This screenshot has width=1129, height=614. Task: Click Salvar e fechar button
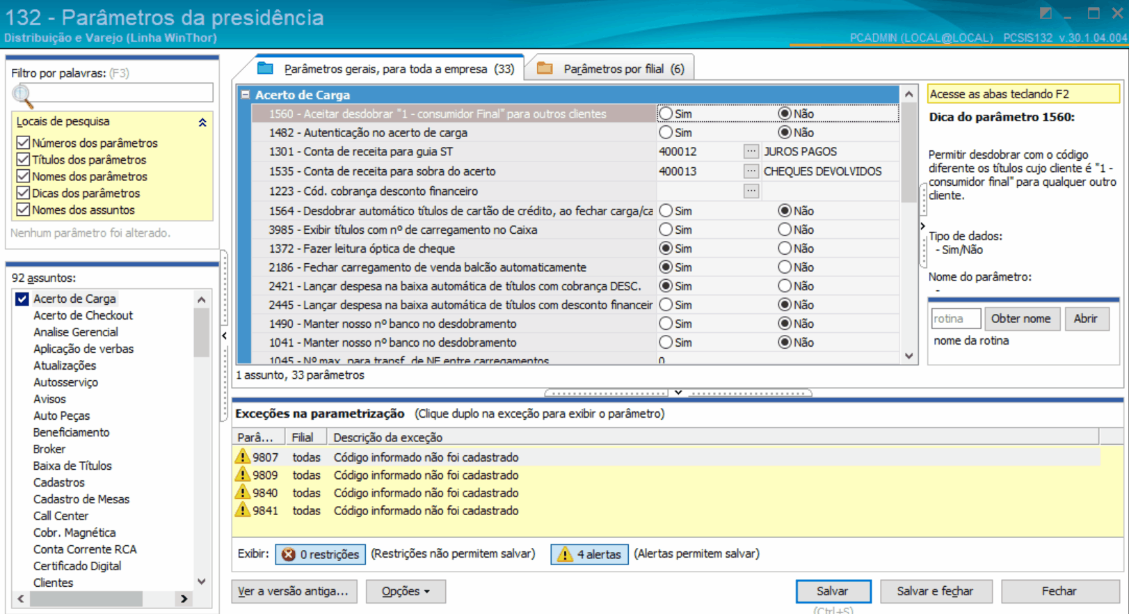(x=936, y=591)
